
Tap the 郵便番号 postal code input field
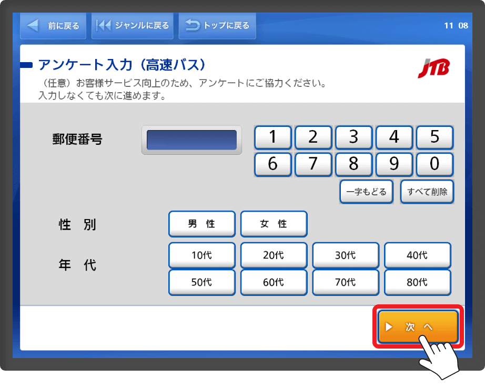pos(191,140)
